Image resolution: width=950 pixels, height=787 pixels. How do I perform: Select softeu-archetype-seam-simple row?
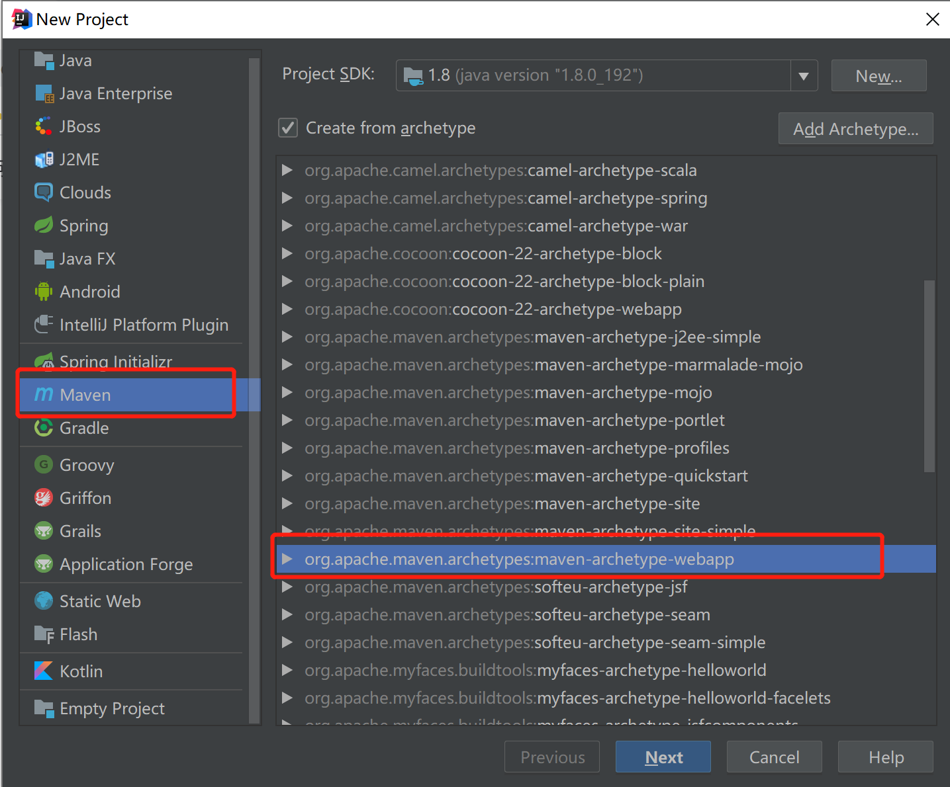606,642
